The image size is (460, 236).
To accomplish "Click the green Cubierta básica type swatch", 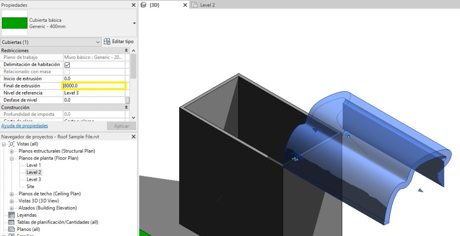I will pos(15,23).
